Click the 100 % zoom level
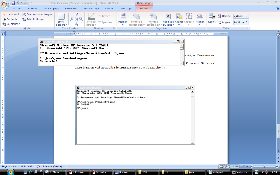 coord(244,166)
